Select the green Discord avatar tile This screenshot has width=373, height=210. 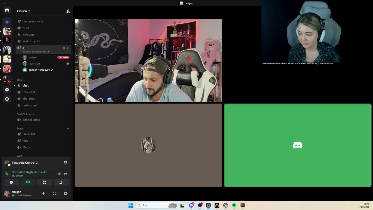click(298, 145)
